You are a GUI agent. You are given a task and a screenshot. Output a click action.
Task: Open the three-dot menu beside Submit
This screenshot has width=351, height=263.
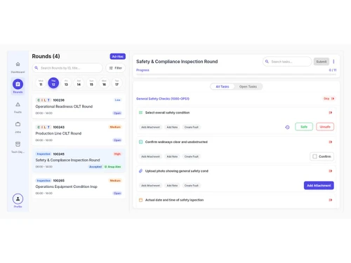click(333, 62)
